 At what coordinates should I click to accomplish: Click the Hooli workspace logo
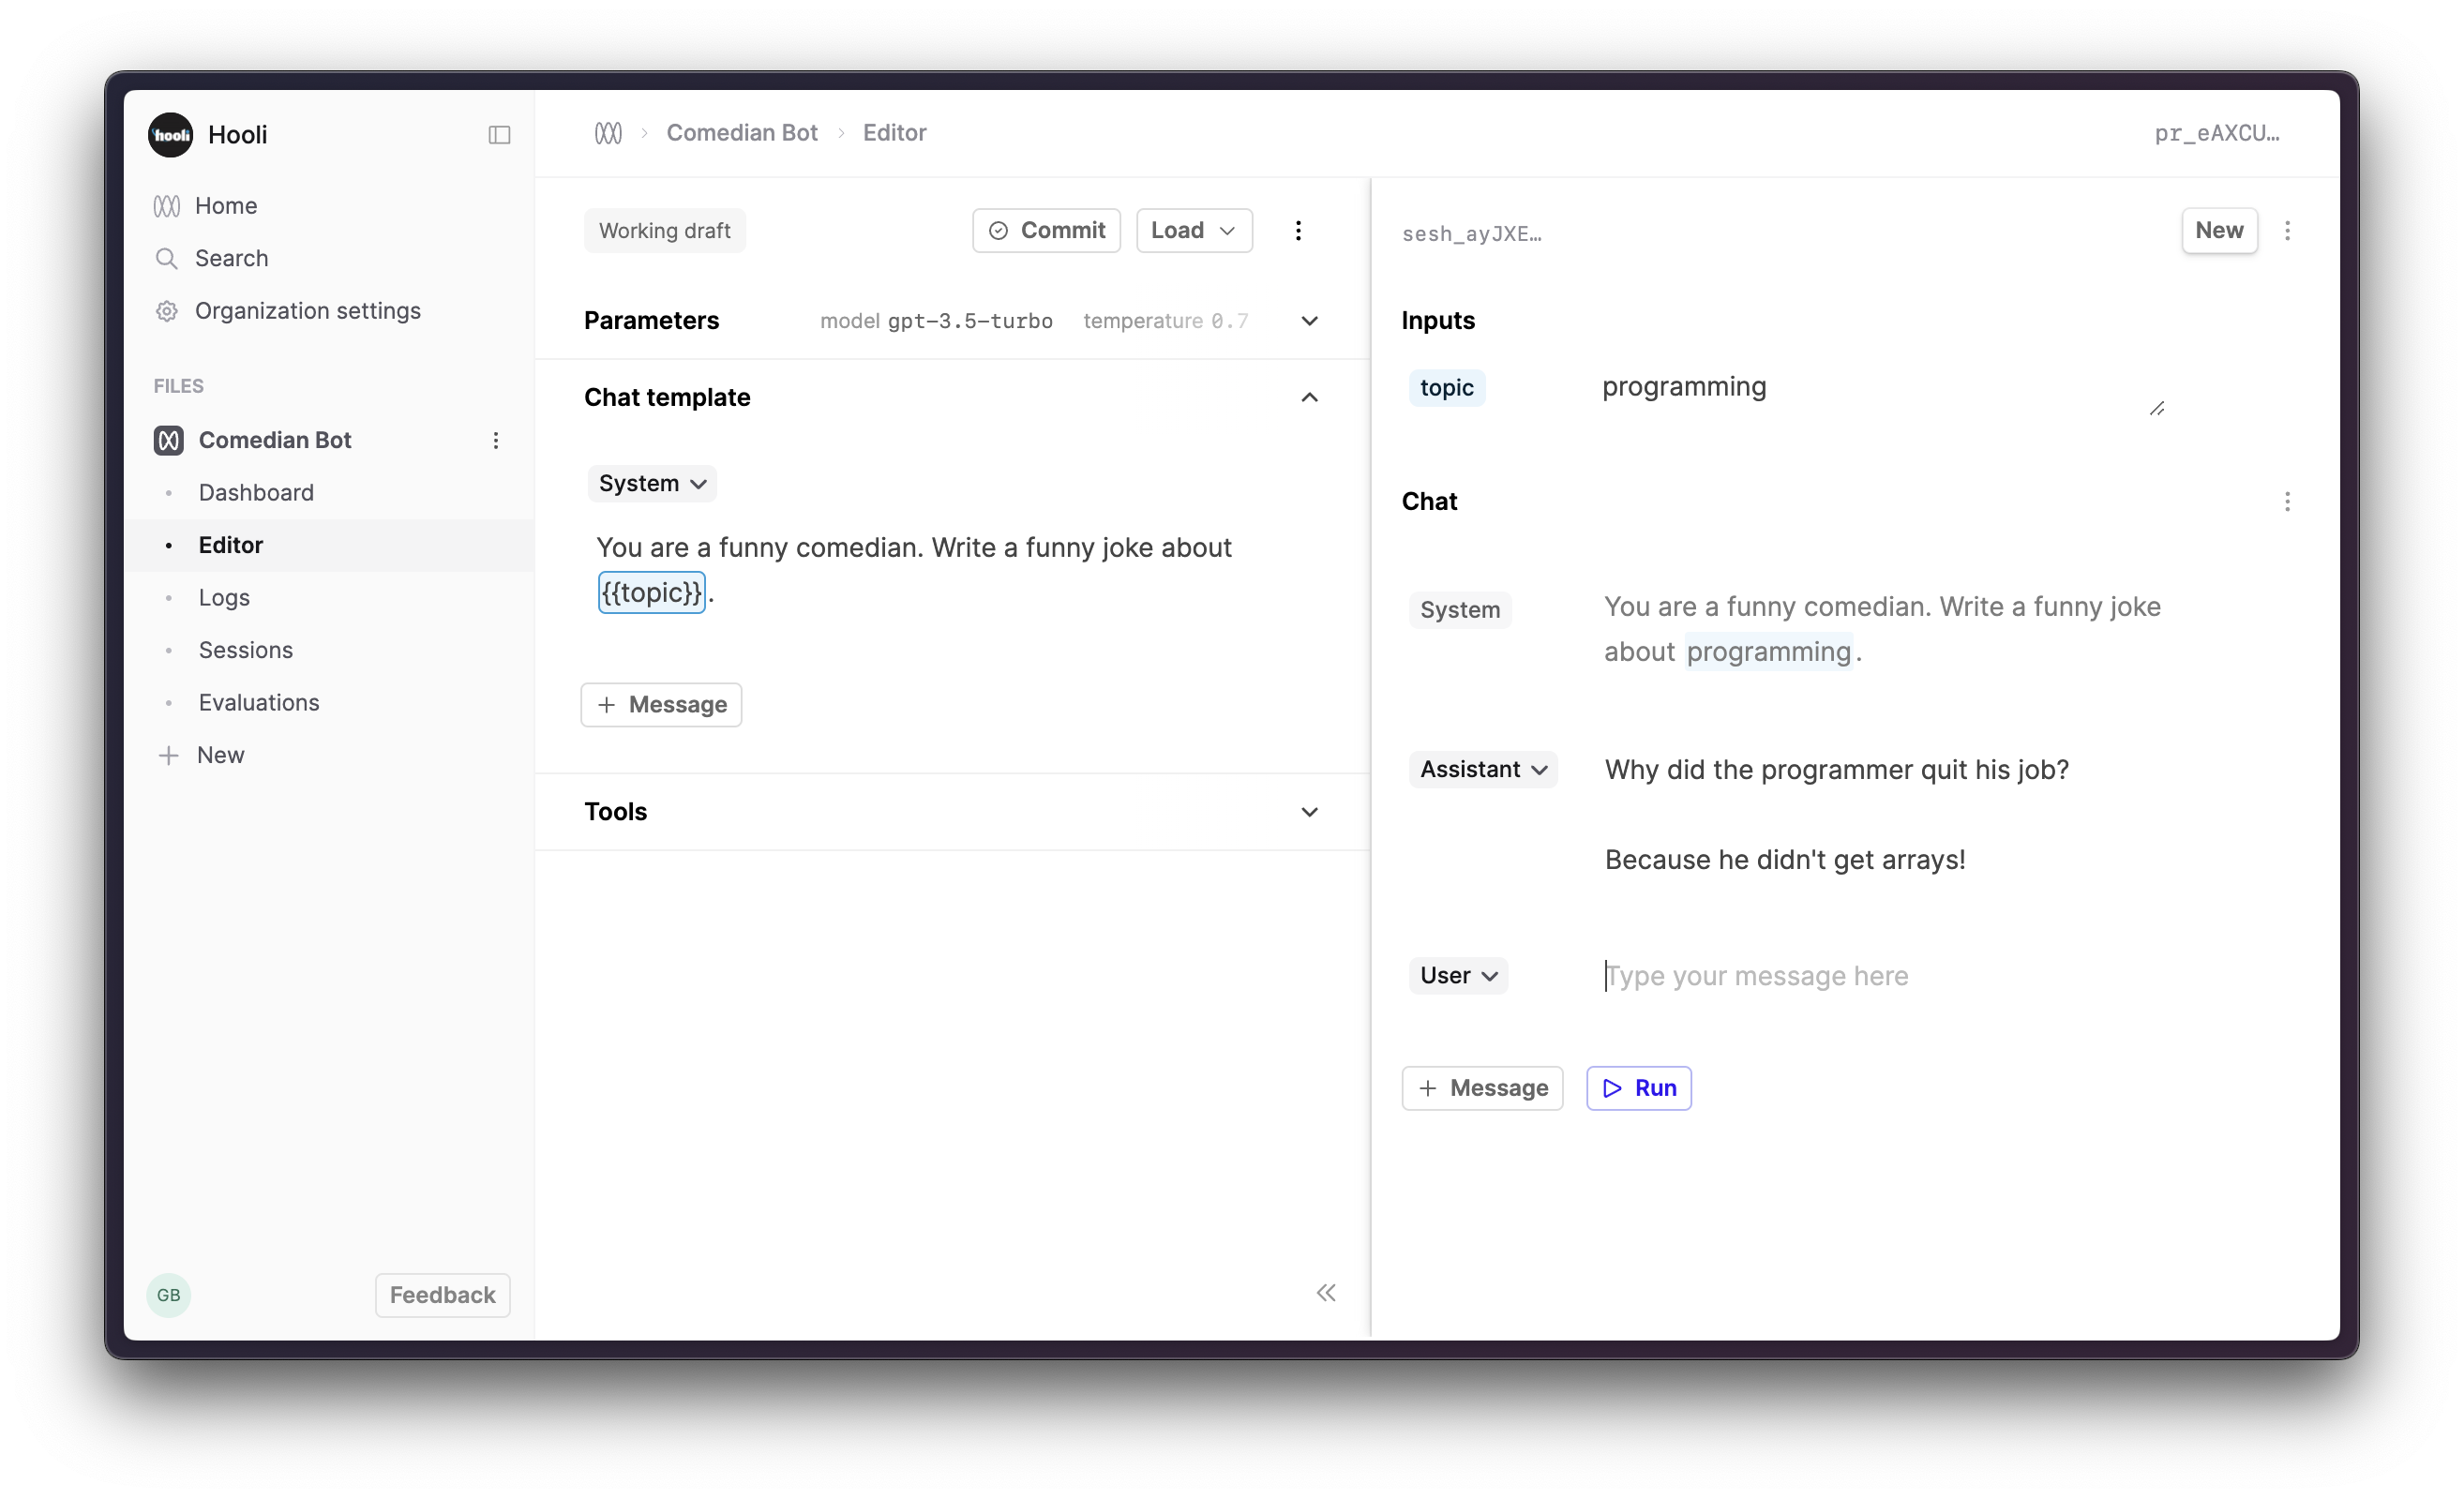169,134
